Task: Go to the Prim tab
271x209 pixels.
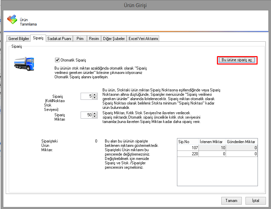Action: click(80, 39)
